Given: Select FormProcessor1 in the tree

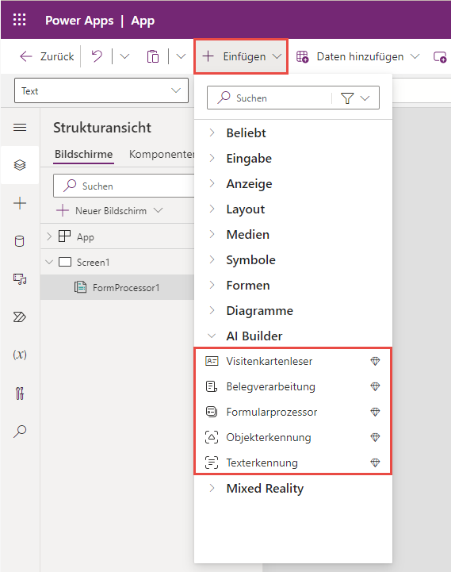Looking at the screenshot, I should [126, 287].
